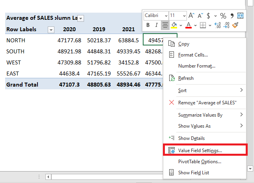Click the center align icon
The image size is (254, 183).
point(165,25)
